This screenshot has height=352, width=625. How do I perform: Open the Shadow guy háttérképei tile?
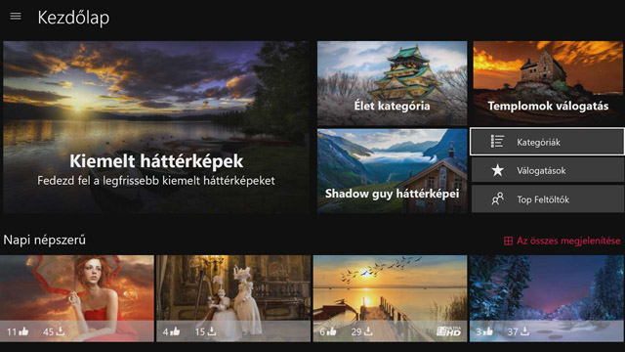tap(392, 170)
